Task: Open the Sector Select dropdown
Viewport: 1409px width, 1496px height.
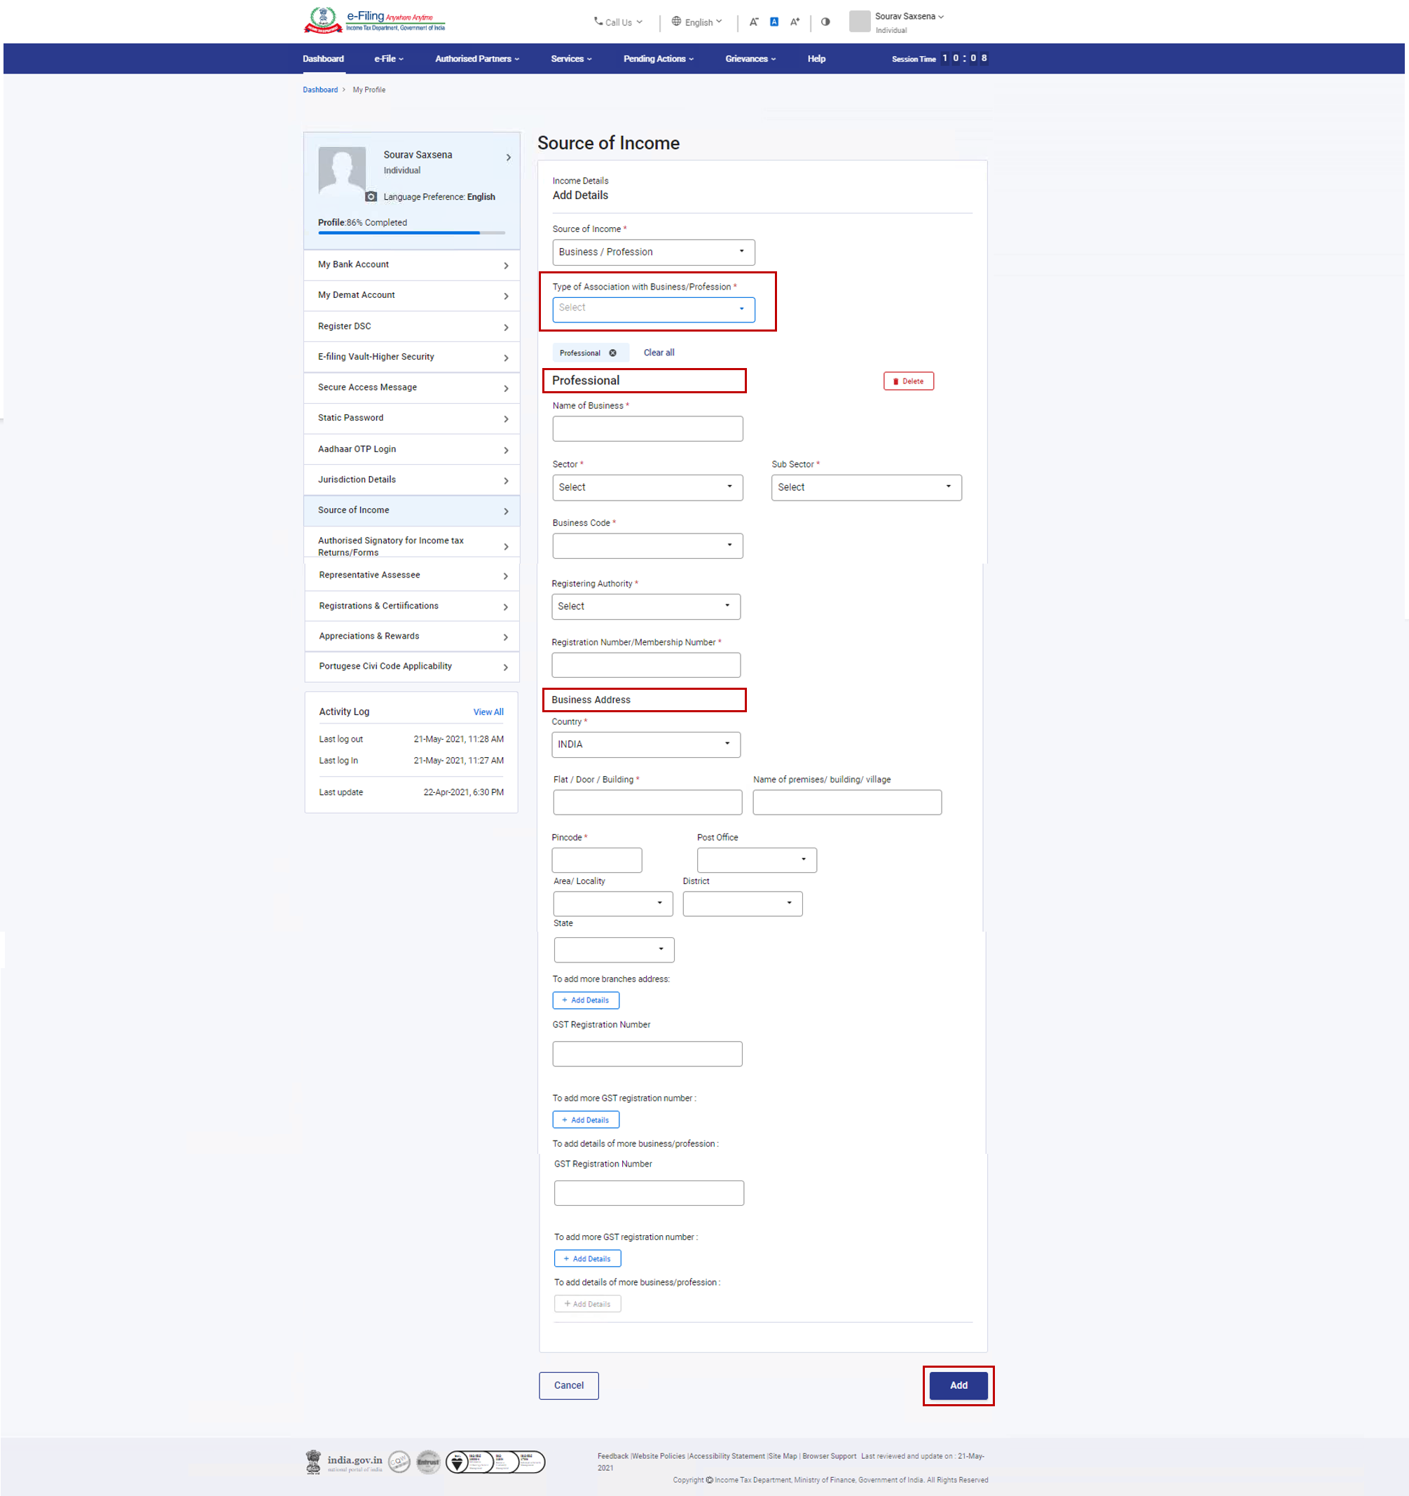Action: click(x=647, y=487)
